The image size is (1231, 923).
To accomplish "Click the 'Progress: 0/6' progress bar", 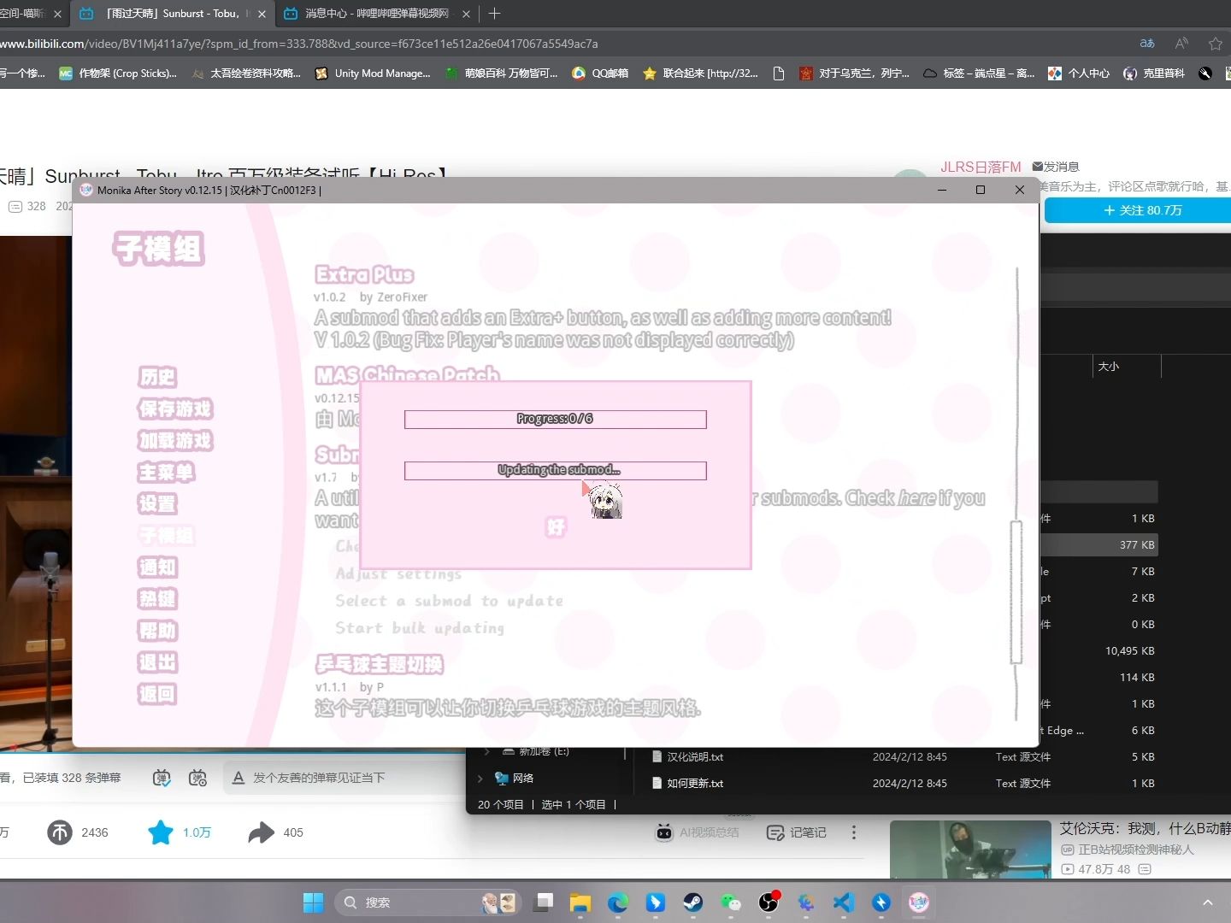I will (x=556, y=419).
